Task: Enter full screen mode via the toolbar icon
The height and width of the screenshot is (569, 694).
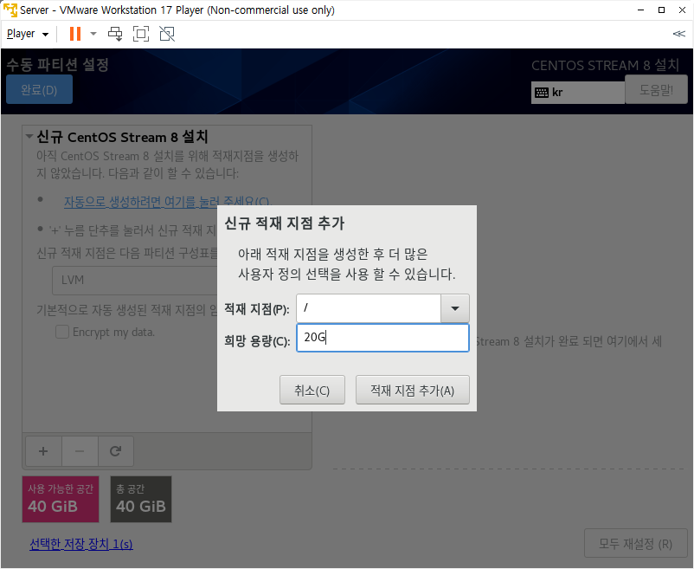Action: click(141, 34)
